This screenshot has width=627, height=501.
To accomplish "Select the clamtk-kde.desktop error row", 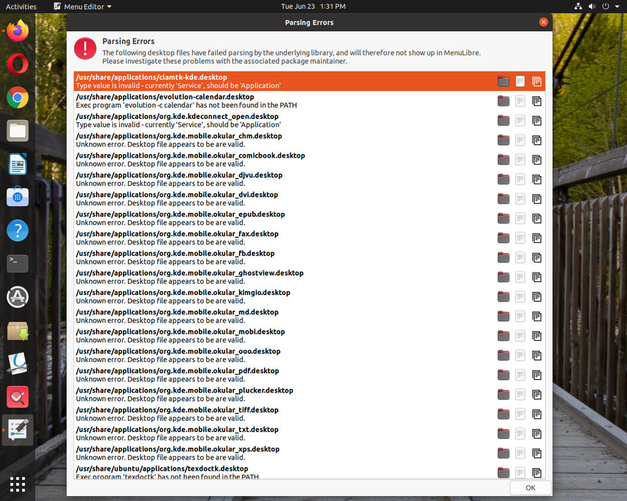I will point(310,81).
